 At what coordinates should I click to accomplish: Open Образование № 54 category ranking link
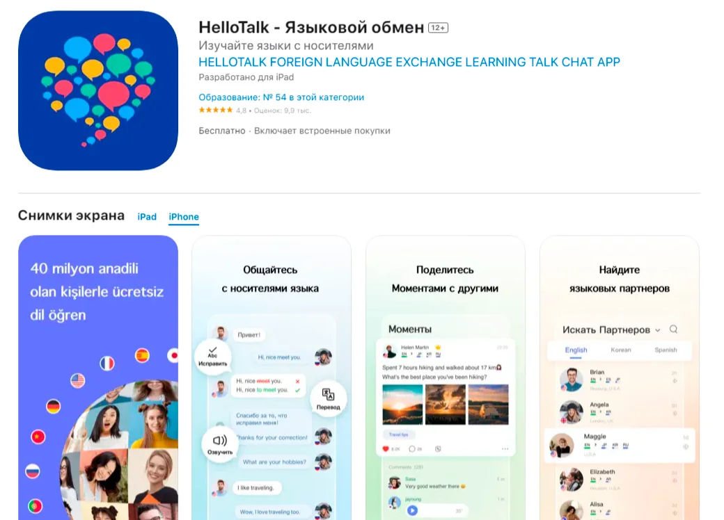[281, 97]
